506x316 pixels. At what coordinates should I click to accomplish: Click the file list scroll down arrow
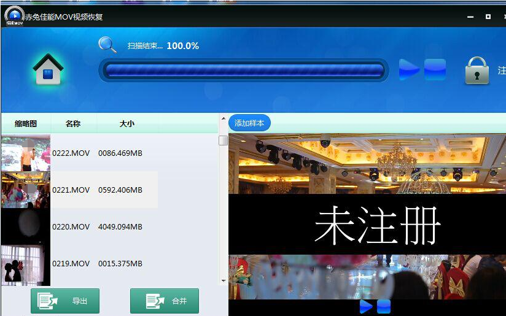click(224, 281)
